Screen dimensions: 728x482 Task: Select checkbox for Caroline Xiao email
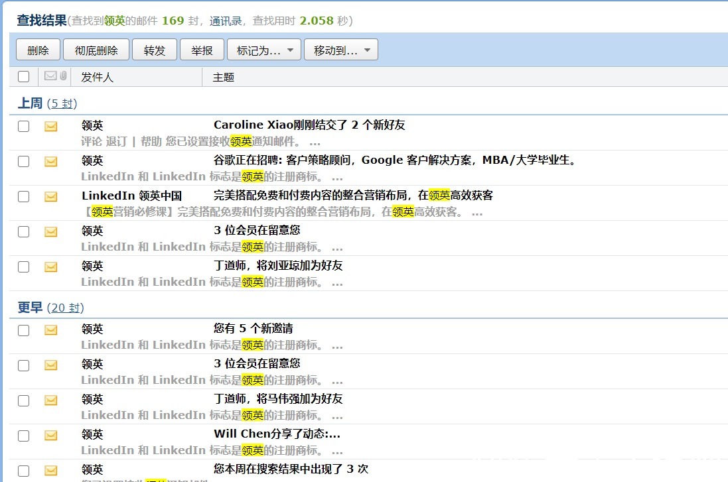23,126
